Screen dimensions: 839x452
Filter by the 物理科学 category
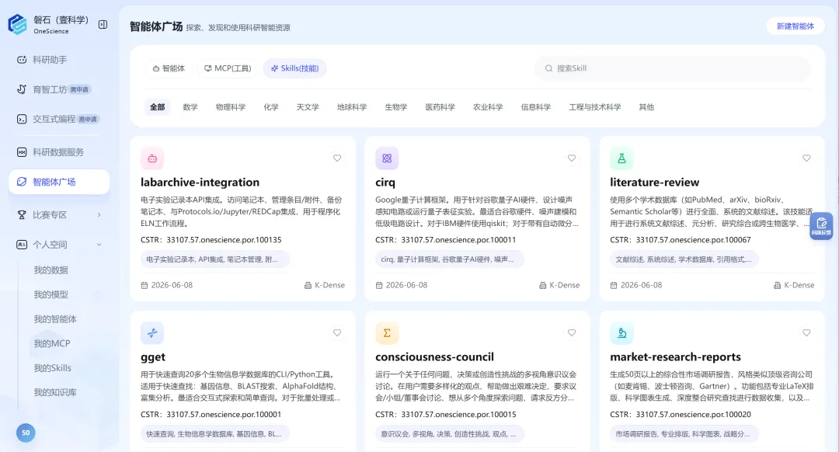coord(231,107)
